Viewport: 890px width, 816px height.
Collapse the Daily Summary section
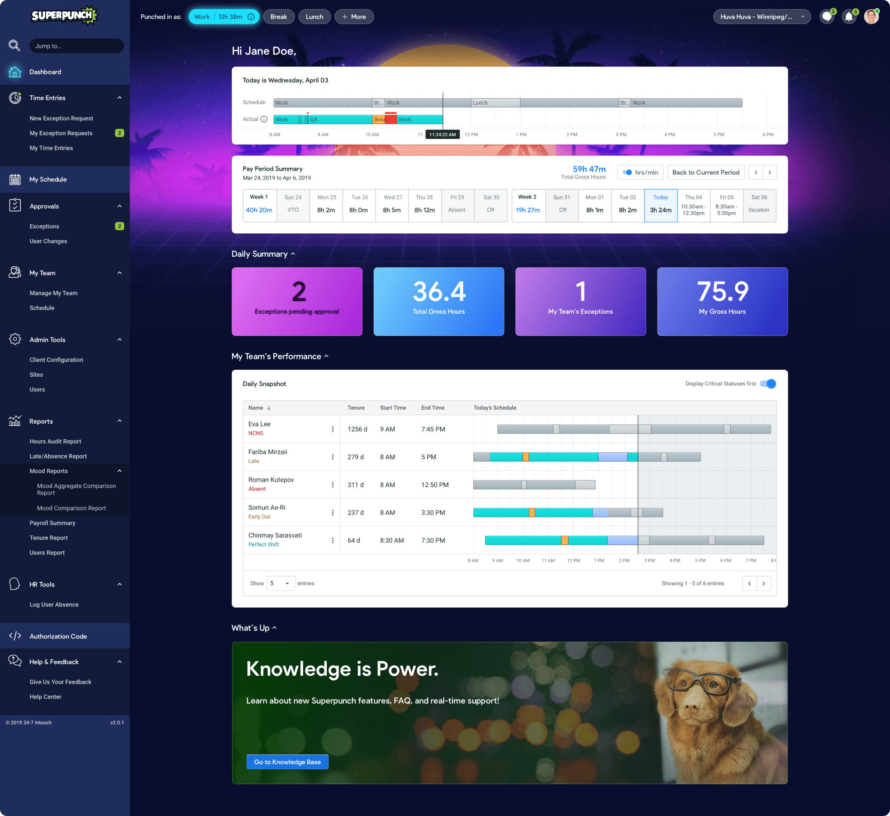click(x=293, y=254)
